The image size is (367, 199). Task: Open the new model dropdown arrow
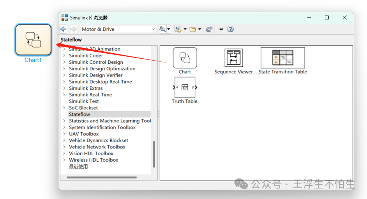pos(185,29)
